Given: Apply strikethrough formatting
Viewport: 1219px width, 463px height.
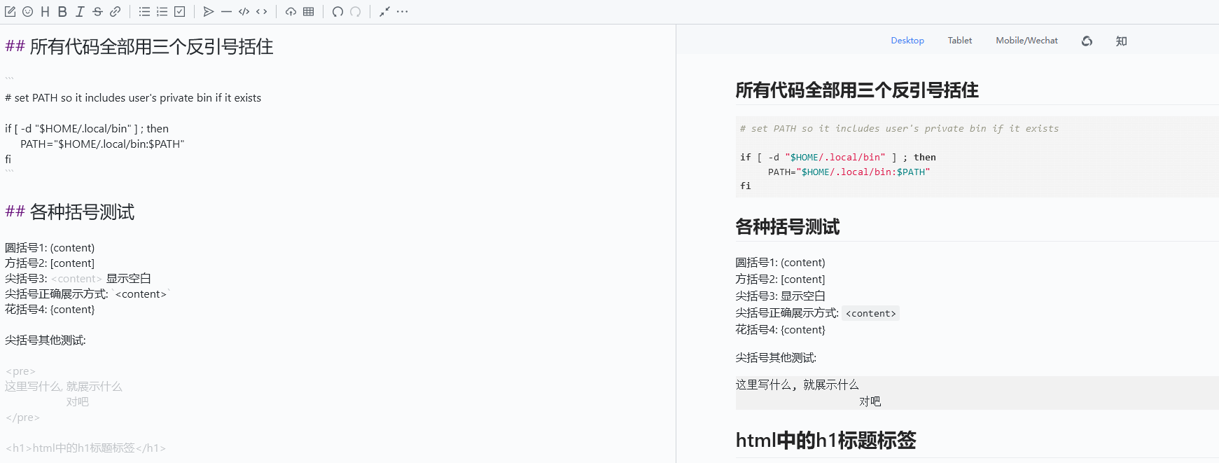Looking at the screenshot, I should (x=97, y=11).
